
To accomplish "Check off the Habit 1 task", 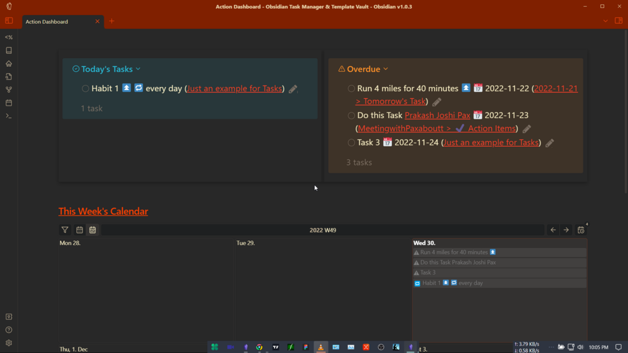I will [x=86, y=89].
